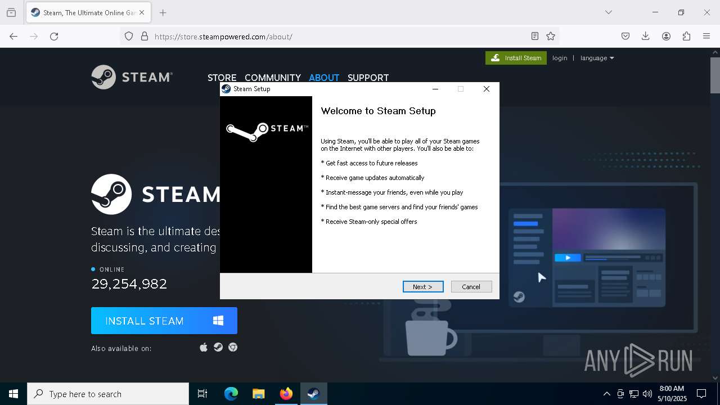This screenshot has width=720, height=405.
Task: Switch to Firefox on taskbar
Action: coord(286,394)
